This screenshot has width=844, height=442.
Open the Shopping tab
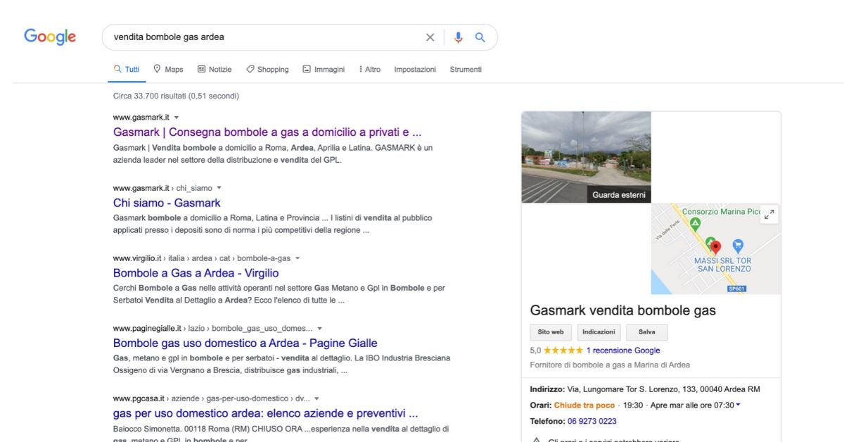(267, 69)
